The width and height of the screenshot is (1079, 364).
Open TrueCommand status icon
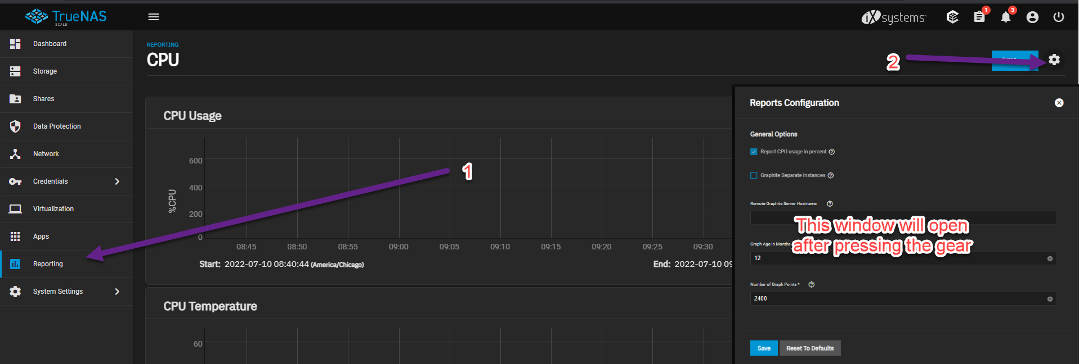(952, 17)
